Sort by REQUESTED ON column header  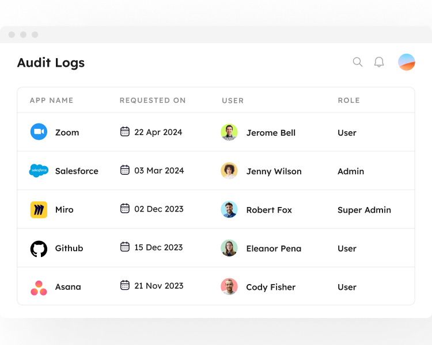click(153, 100)
